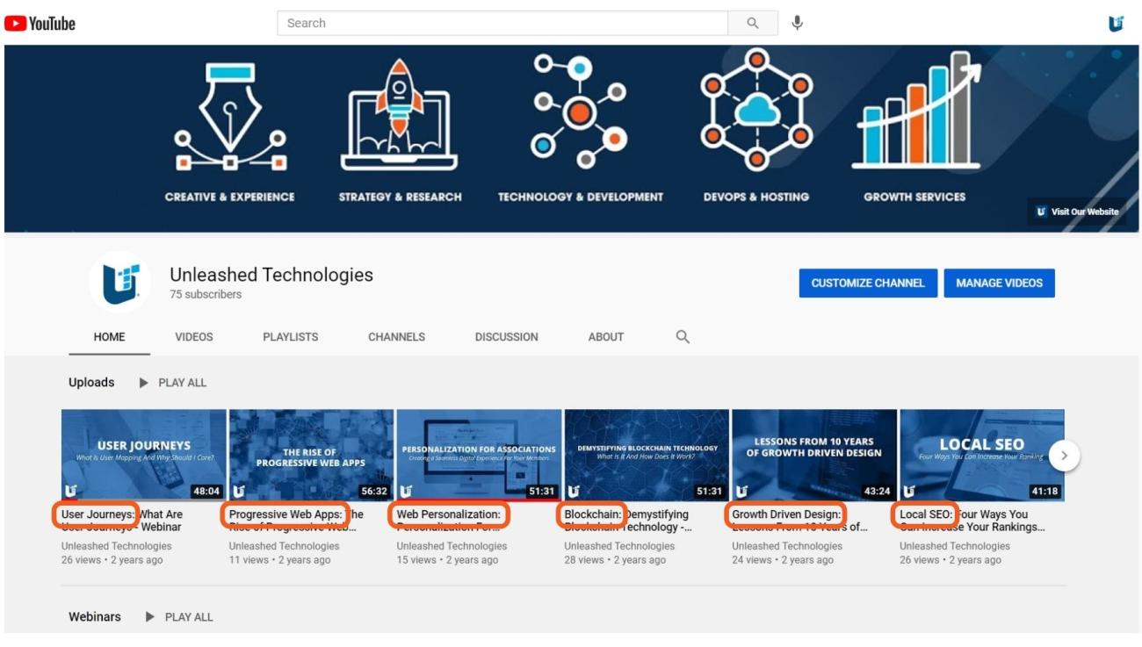Click the YouTube logo home icon

coord(40,24)
